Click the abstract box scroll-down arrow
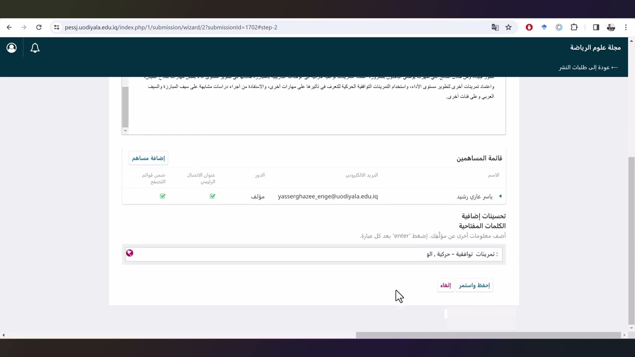This screenshot has width=635, height=357. 125,131
